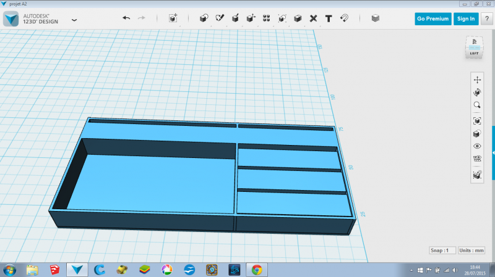This screenshot has height=277, width=495.
Task: Click the Autodesk 123D Design logo
Action: pos(11,19)
